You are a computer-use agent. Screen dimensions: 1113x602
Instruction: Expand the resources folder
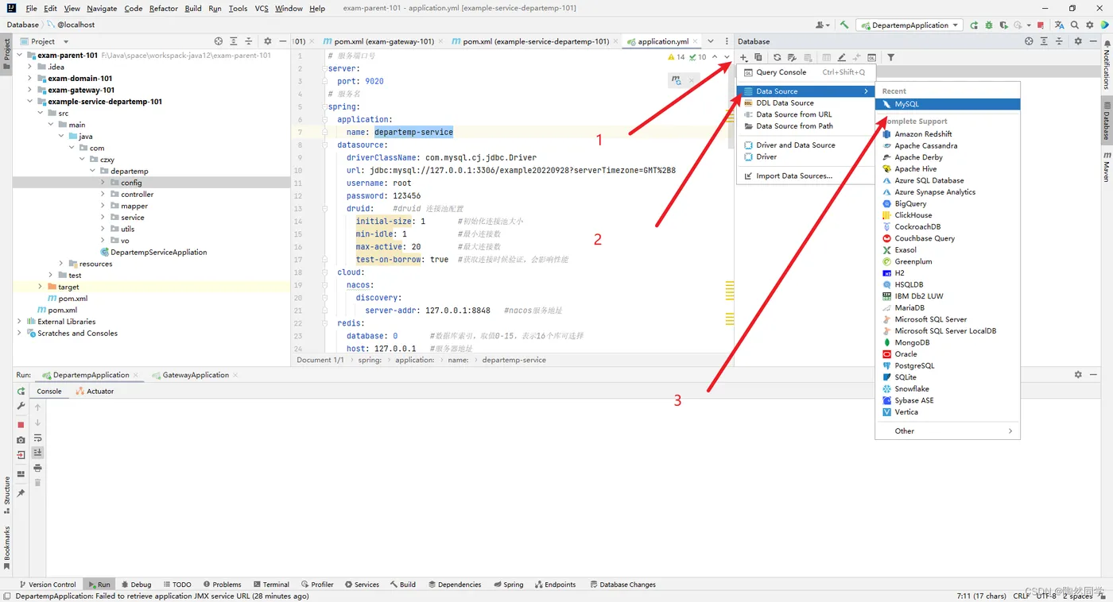click(x=61, y=264)
